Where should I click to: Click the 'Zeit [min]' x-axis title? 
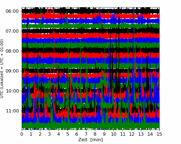click(90, 140)
